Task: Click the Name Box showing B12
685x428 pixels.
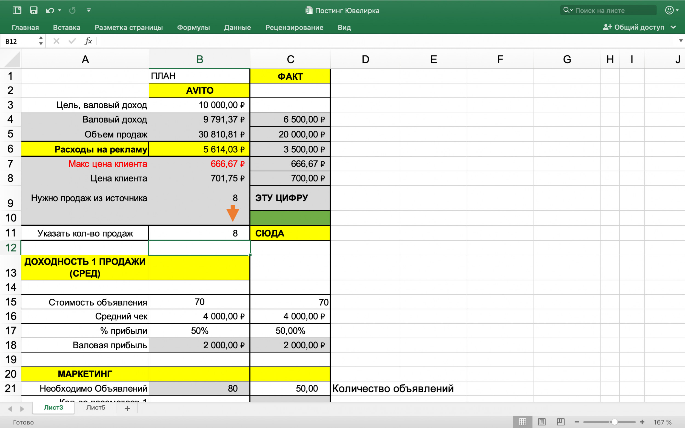Action: (x=20, y=41)
